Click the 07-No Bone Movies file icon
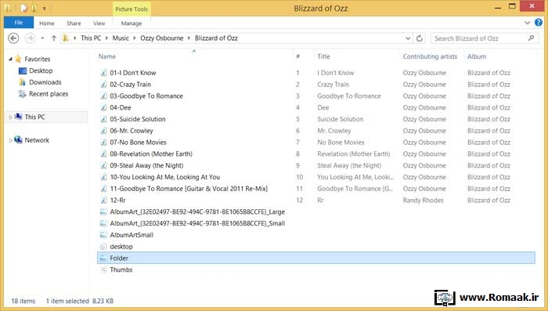This screenshot has width=548, height=311. (x=103, y=142)
